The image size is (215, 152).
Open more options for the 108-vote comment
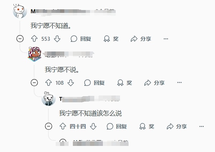(179, 83)
